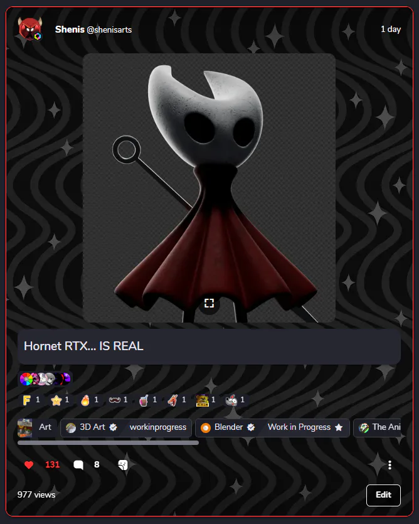Viewport: 419px width, 524px height.
Task: Open the Art community tag
Action: (x=37, y=428)
